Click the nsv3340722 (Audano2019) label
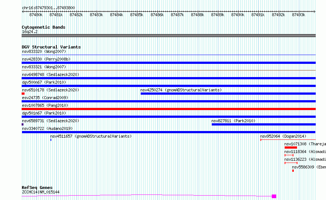Screen dimensions: 326x200 coord(47,128)
